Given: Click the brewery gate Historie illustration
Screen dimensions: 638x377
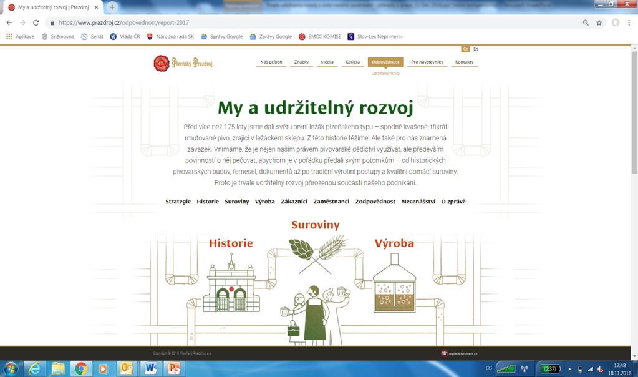Looking at the screenshot, I should coord(231,283).
